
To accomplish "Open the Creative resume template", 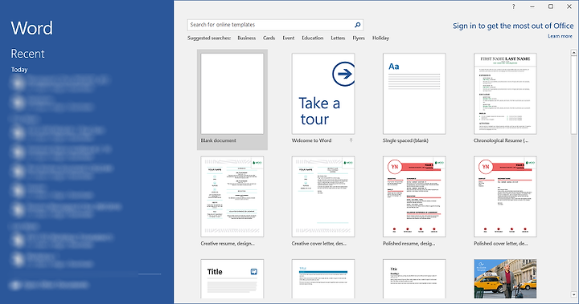I will click(x=232, y=197).
